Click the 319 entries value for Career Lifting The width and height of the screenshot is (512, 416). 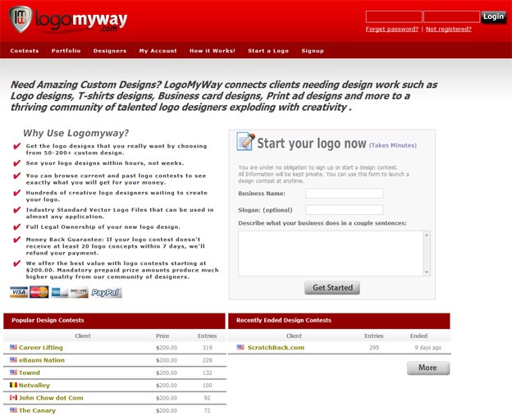pyautogui.click(x=208, y=348)
